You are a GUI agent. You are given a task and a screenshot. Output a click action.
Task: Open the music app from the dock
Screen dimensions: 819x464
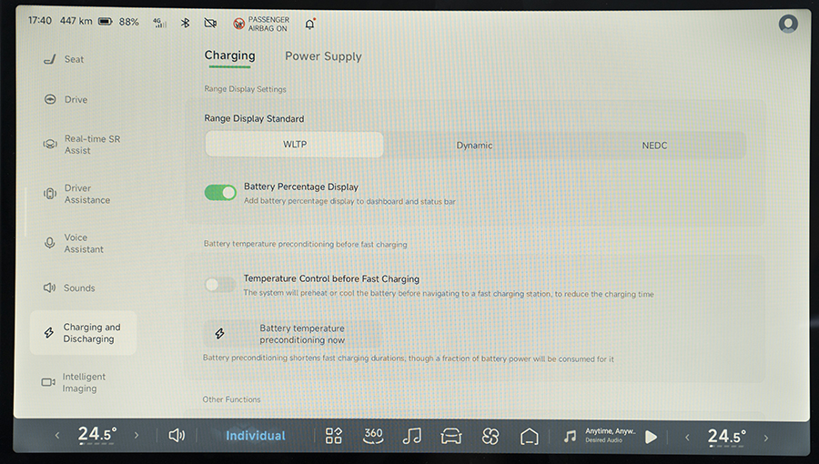pyautogui.click(x=412, y=436)
